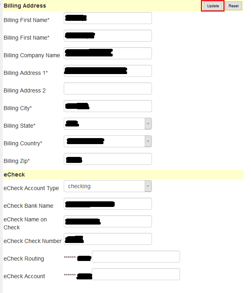The height and width of the screenshot is (293, 251).
Task: Select the Billing Zip input field
Action: (108, 159)
